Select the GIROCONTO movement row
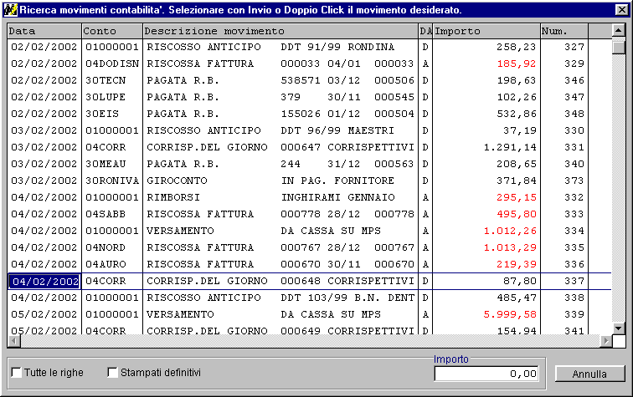This screenshot has width=633, height=397. click(279, 181)
